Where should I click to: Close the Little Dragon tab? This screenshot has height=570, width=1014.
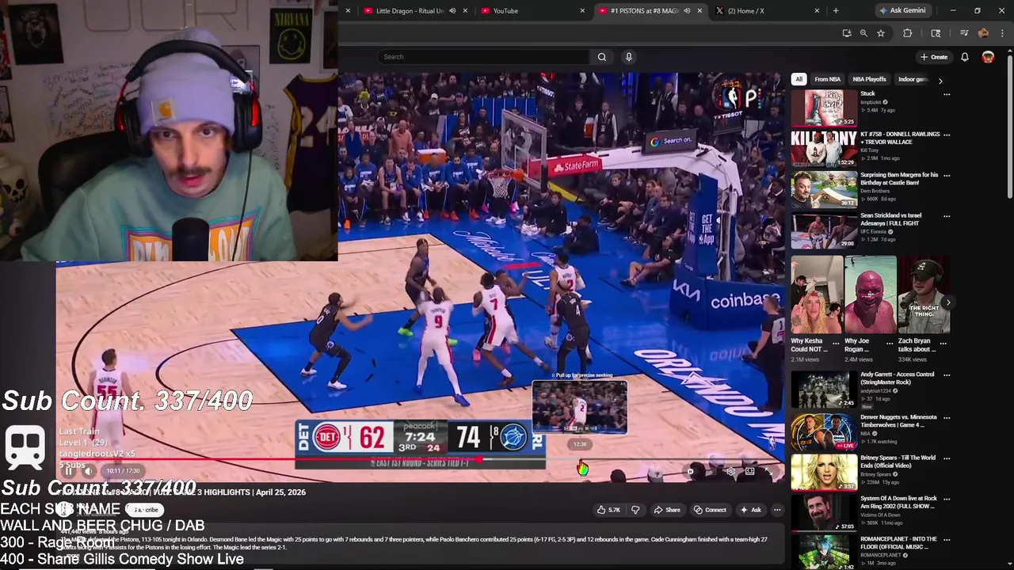coord(465,11)
